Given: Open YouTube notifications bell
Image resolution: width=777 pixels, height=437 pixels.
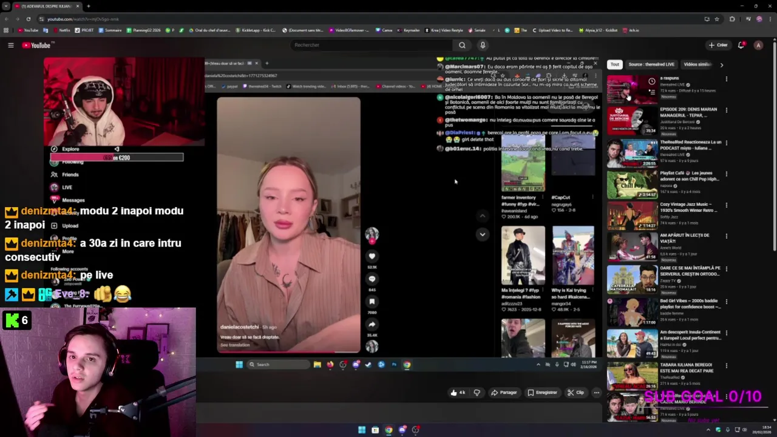Looking at the screenshot, I should click(x=741, y=45).
